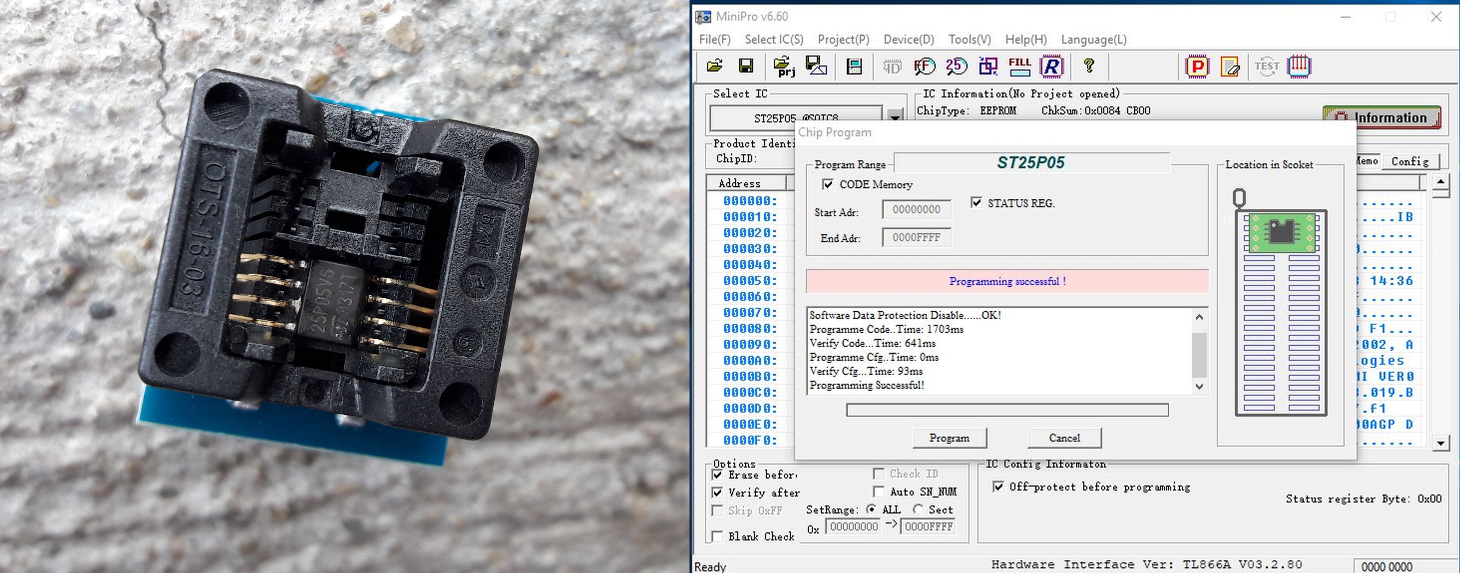
Task: Click the Program chip 'P' icon
Action: pyautogui.click(x=1197, y=66)
